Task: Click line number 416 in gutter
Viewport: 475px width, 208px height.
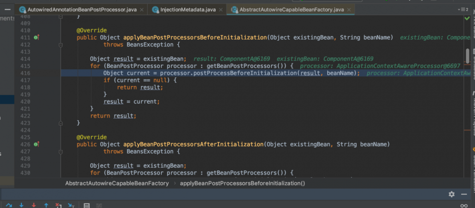Action: [25, 73]
